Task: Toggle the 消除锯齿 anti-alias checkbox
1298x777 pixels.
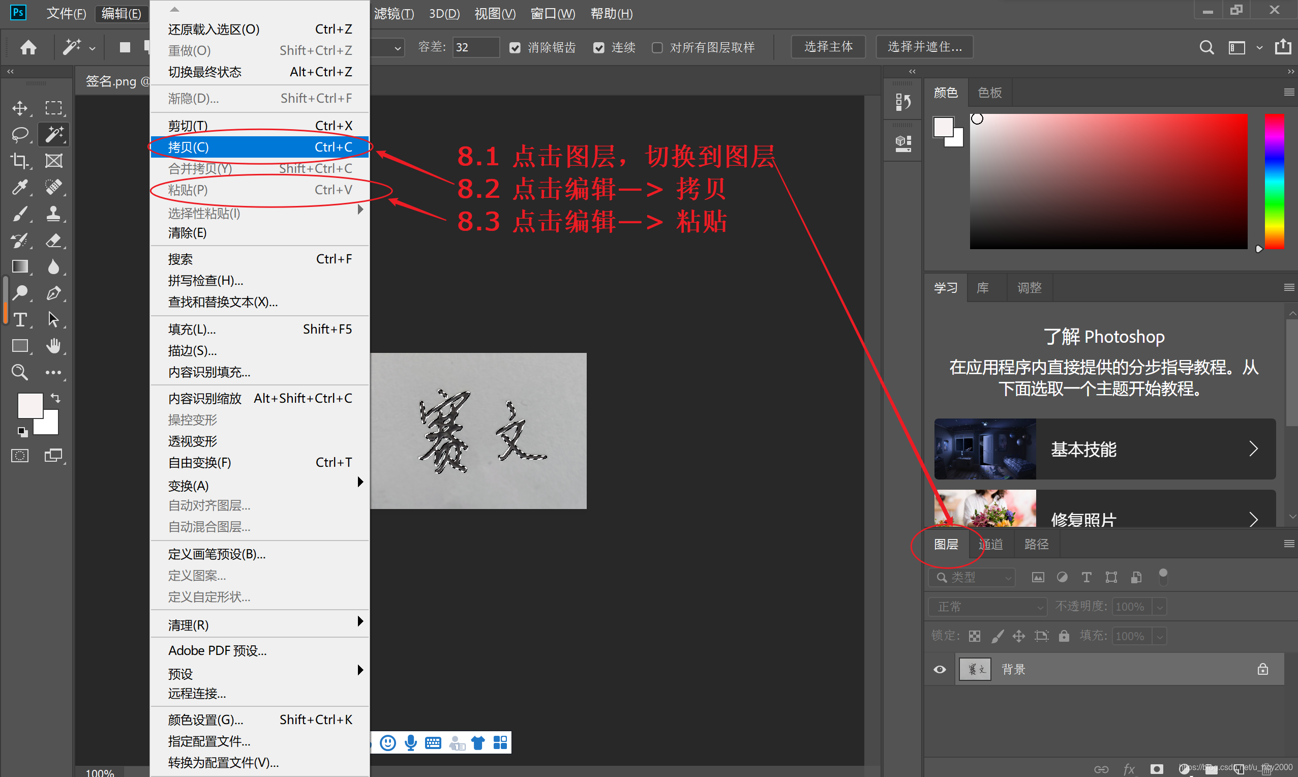Action: pyautogui.click(x=515, y=48)
